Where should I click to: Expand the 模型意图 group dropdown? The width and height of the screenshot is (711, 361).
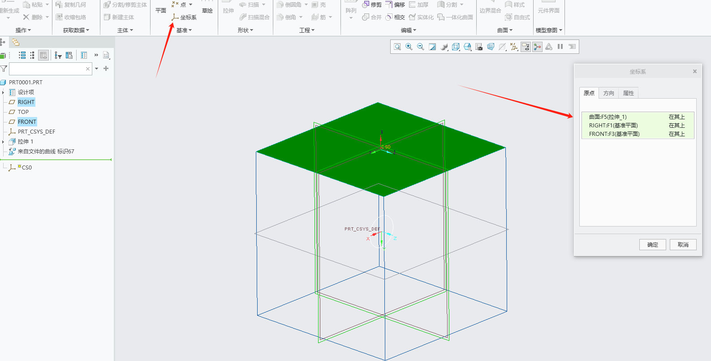(549, 30)
